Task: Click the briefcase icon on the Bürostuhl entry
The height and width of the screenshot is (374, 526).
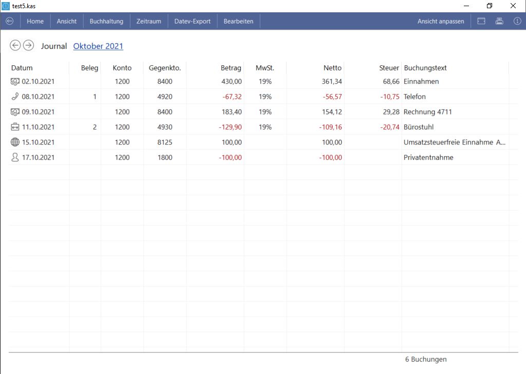Action: pos(15,127)
